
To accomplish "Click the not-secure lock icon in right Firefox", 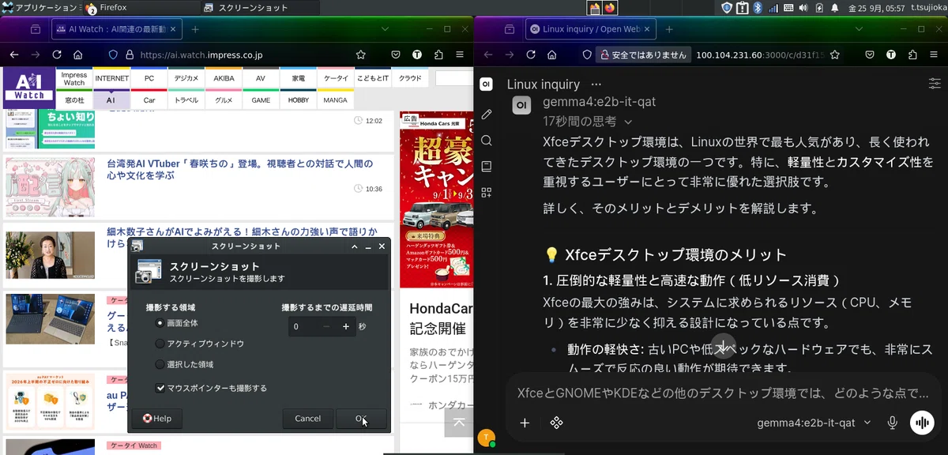I will [604, 55].
